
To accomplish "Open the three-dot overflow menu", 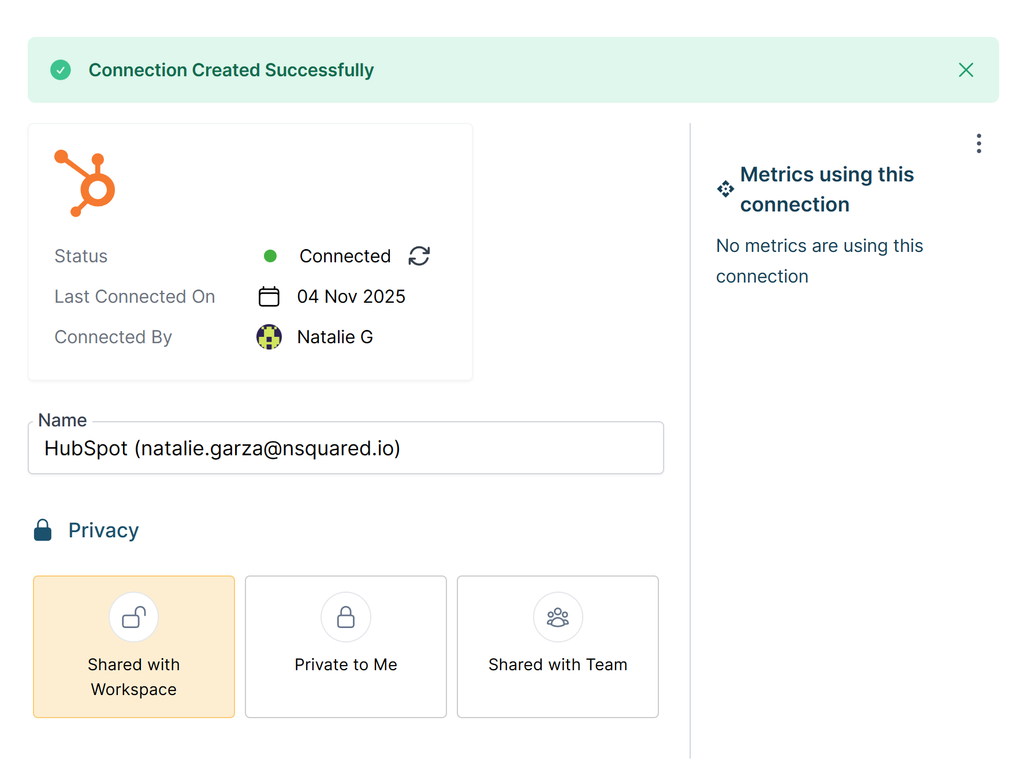I will [x=978, y=143].
